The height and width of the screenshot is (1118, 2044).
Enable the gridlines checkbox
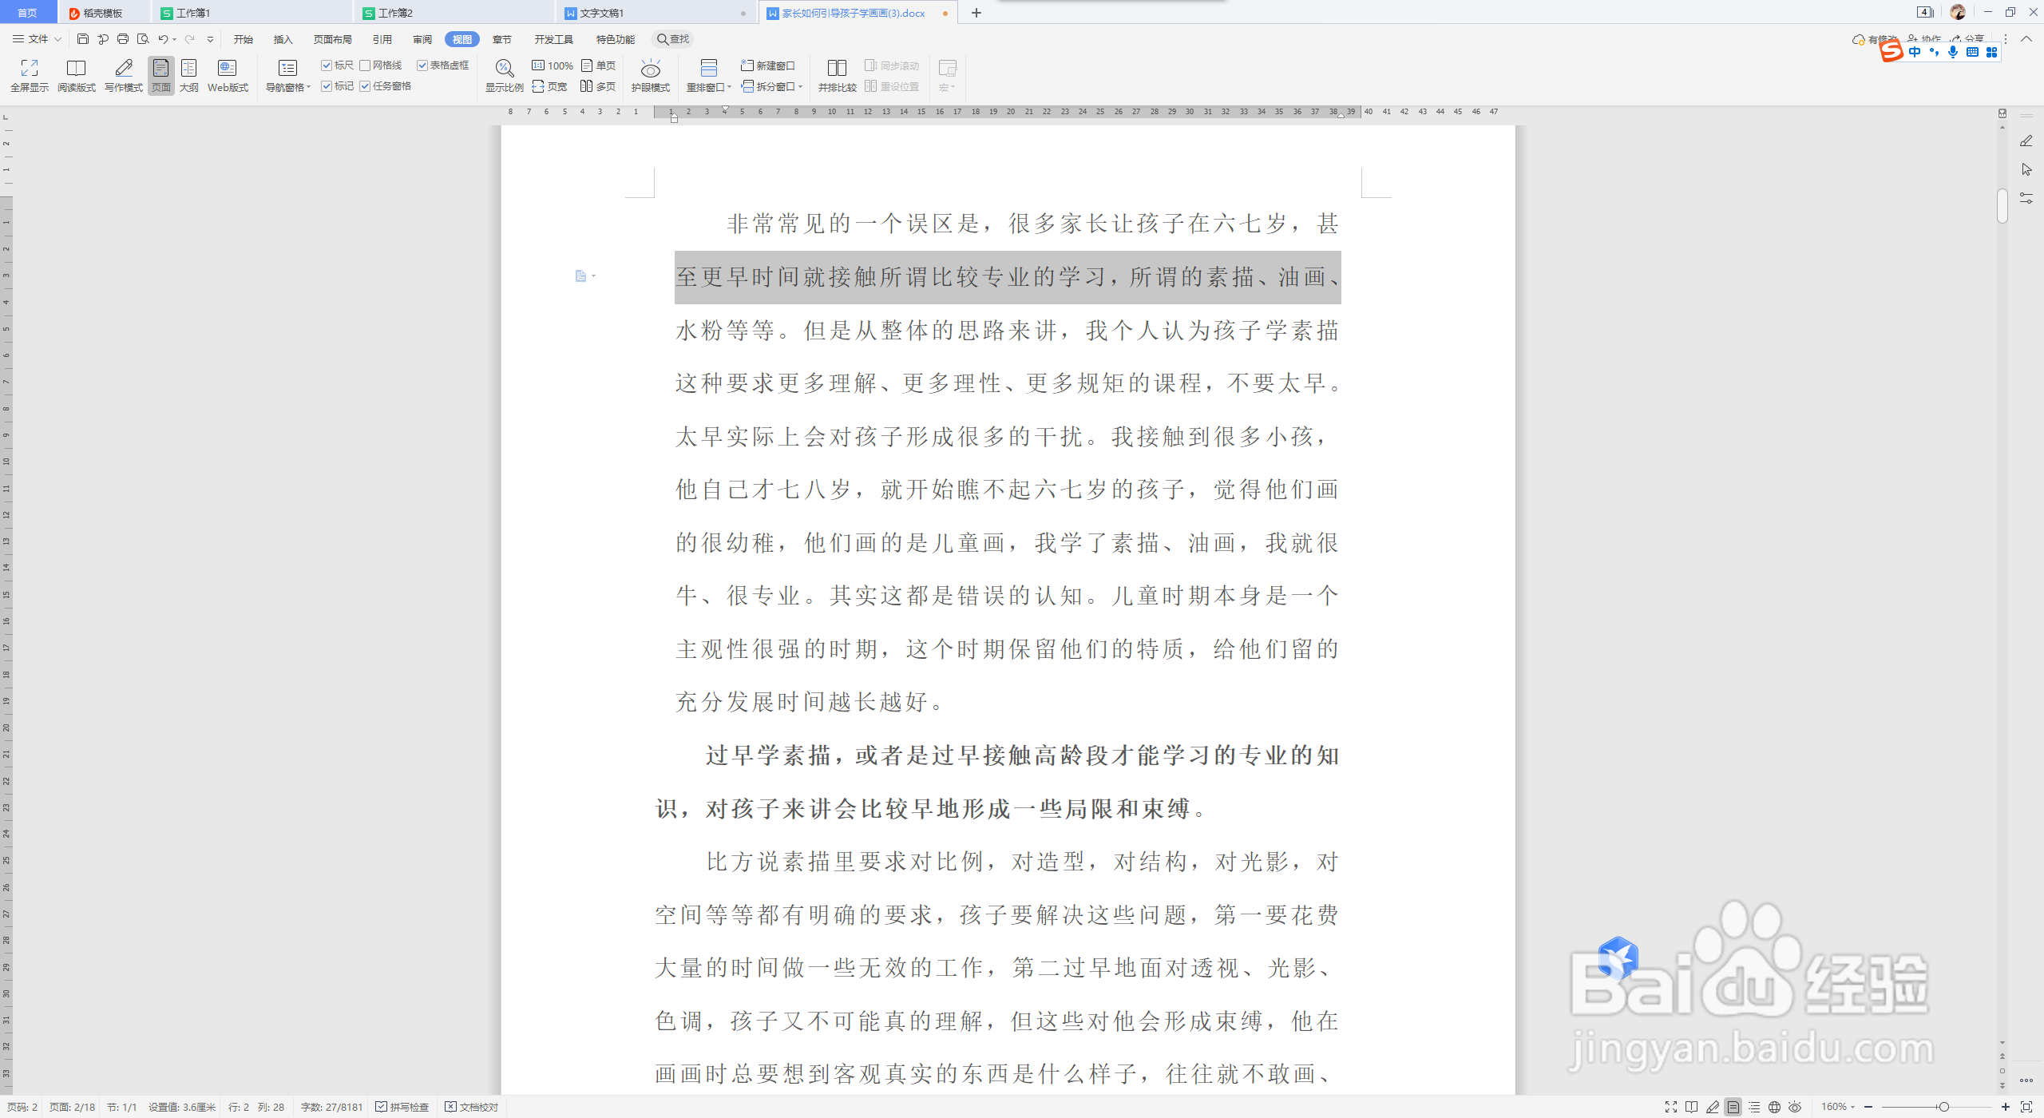[365, 65]
